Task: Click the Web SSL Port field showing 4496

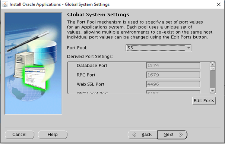Action: click(x=173, y=84)
